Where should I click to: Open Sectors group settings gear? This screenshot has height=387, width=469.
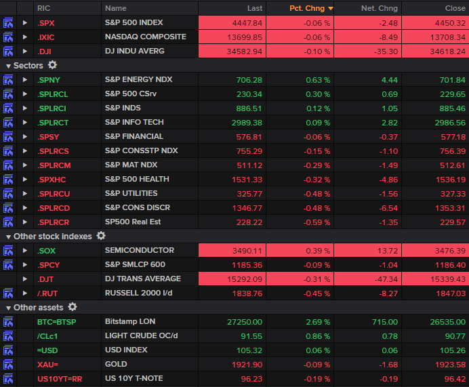click(x=52, y=65)
